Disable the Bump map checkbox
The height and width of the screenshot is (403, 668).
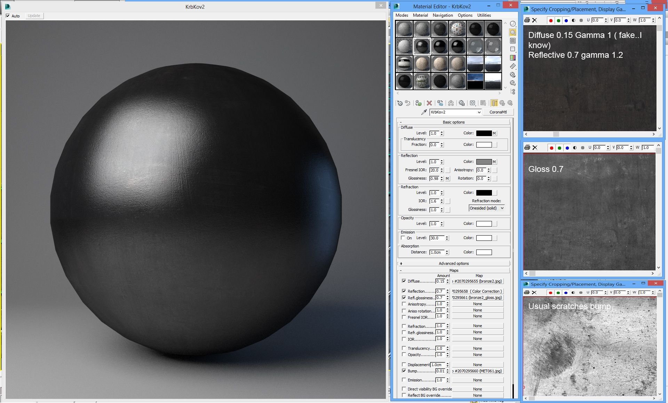[x=404, y=371]
